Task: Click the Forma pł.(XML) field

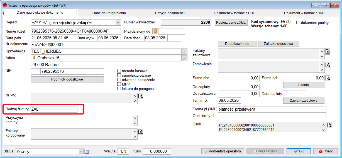Action: 272,109
